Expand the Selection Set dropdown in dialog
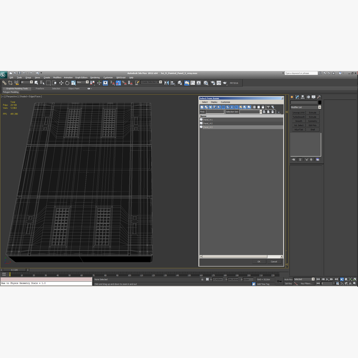Screen dimensions: 358x358 (x=261, y=112)
